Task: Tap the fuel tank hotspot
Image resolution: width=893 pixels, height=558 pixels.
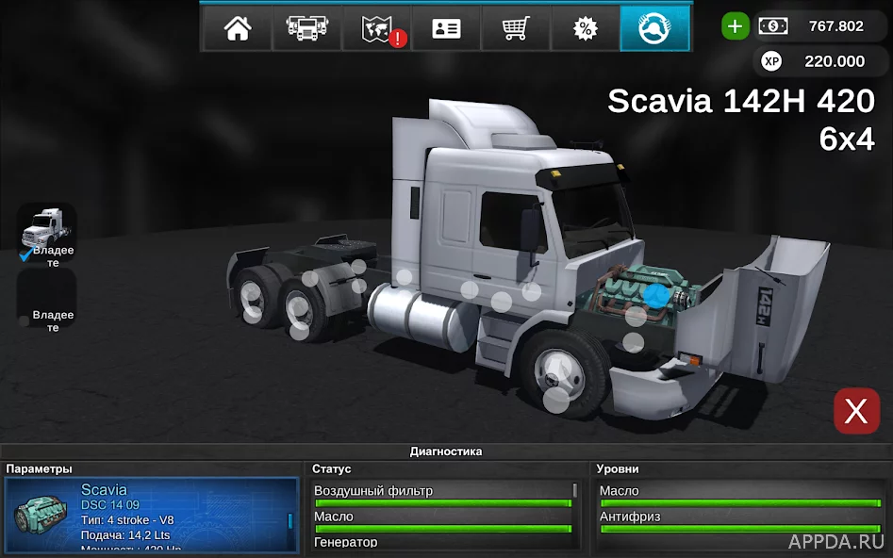Action: click(405, 277)
